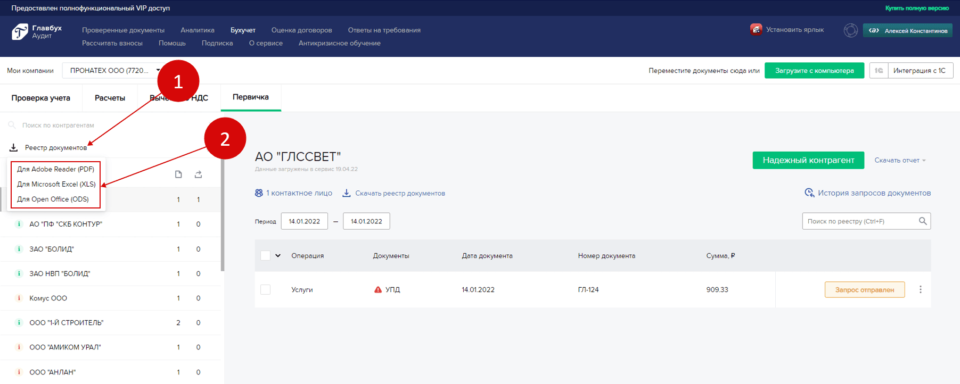
Task: Tick the checkbox for the Услуги row
Action: [265, 289]
